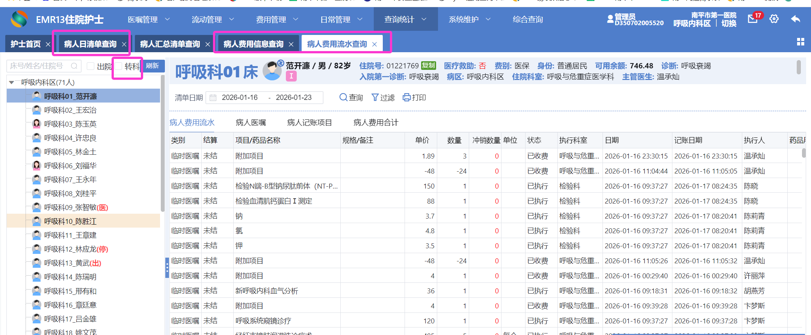
Task: Switch to the 护士首页 tab
Action: click(26, 44)
